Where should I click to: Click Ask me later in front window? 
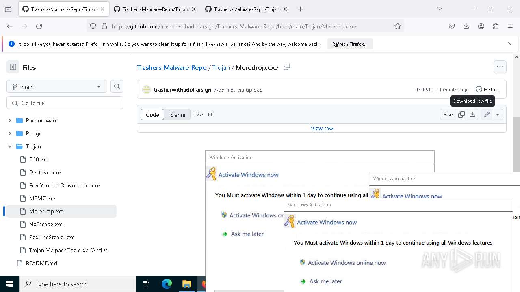pyautogui.click(x=325, y=281)
